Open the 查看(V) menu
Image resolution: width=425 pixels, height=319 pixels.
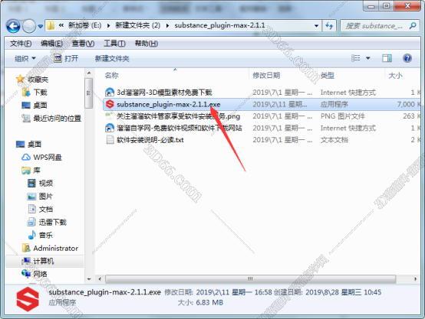pyautogui.click(x=83, y=44)
